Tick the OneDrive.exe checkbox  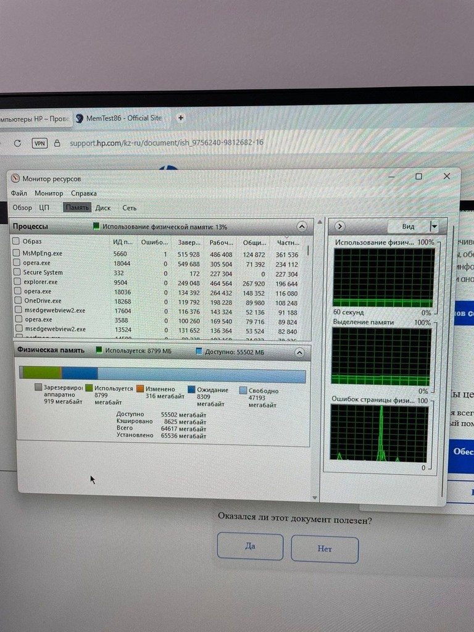[x=18, y=301]
